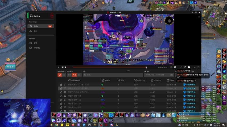Click the video seek bar handle
227x127 pixels.
click(146, 67)
